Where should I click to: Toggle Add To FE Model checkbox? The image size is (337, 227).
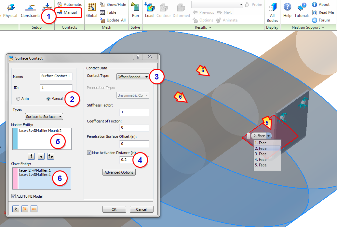point(14,196)
